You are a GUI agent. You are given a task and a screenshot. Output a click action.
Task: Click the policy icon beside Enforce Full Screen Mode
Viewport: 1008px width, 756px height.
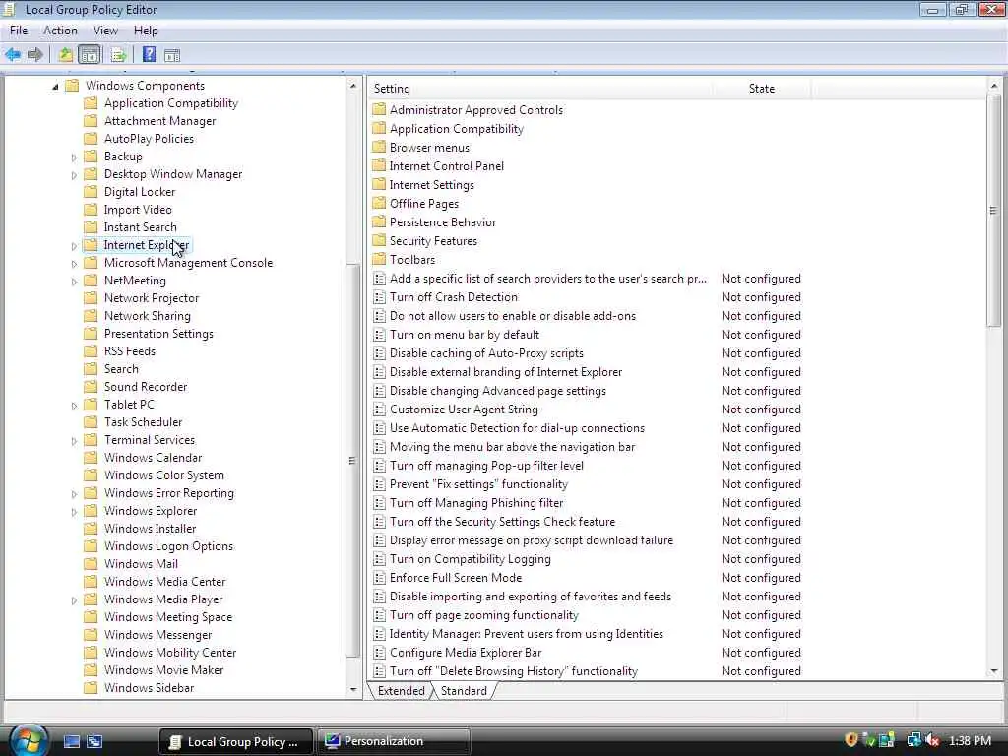[x=379, y=577]
